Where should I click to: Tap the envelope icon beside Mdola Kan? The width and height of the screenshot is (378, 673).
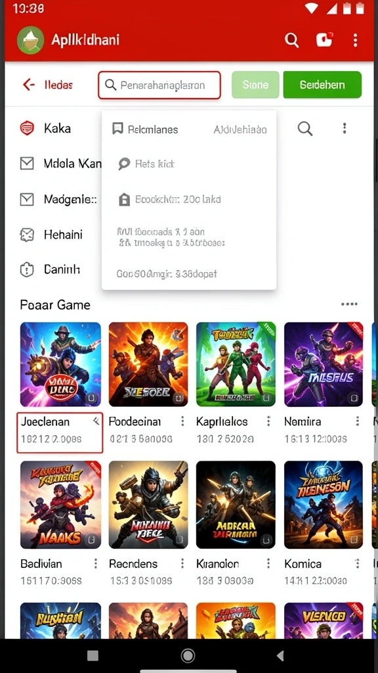coord(27,164)
